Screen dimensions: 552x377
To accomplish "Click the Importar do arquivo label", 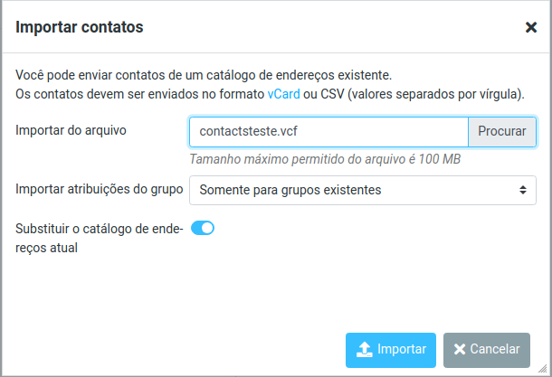I will coord(71,130).
